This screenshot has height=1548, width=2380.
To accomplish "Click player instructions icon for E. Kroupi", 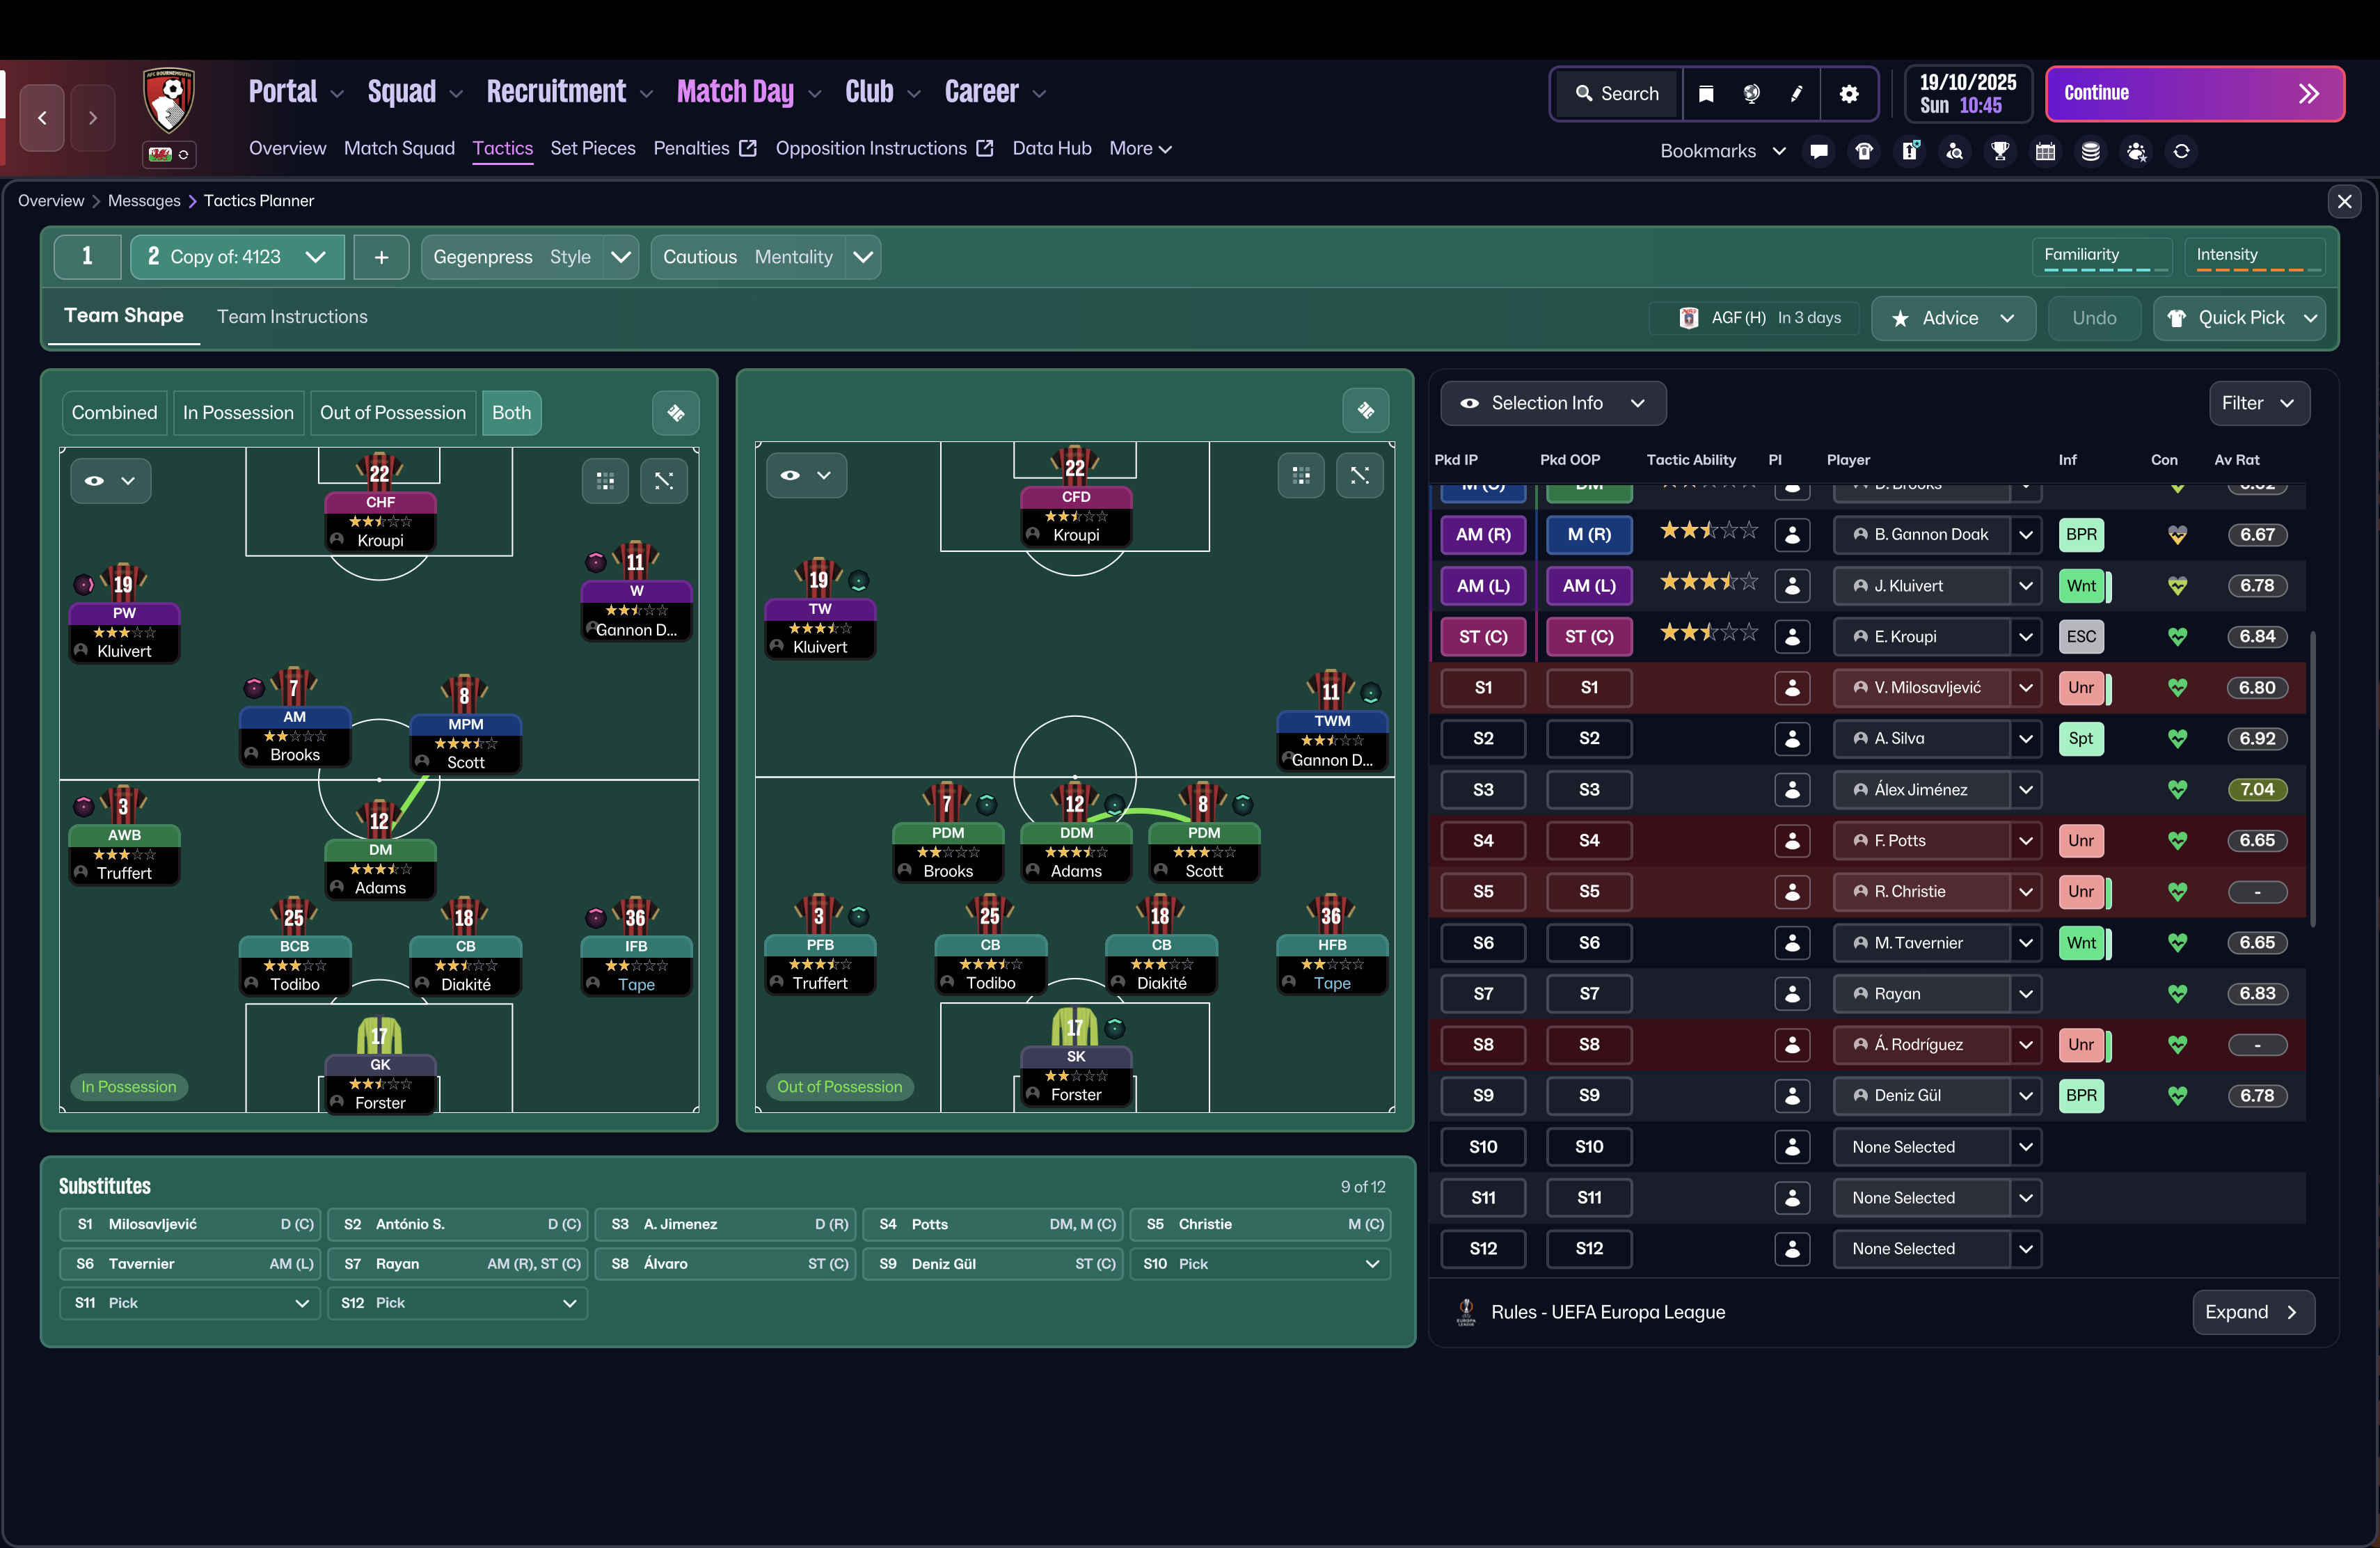I will [x=1793, y=637].
